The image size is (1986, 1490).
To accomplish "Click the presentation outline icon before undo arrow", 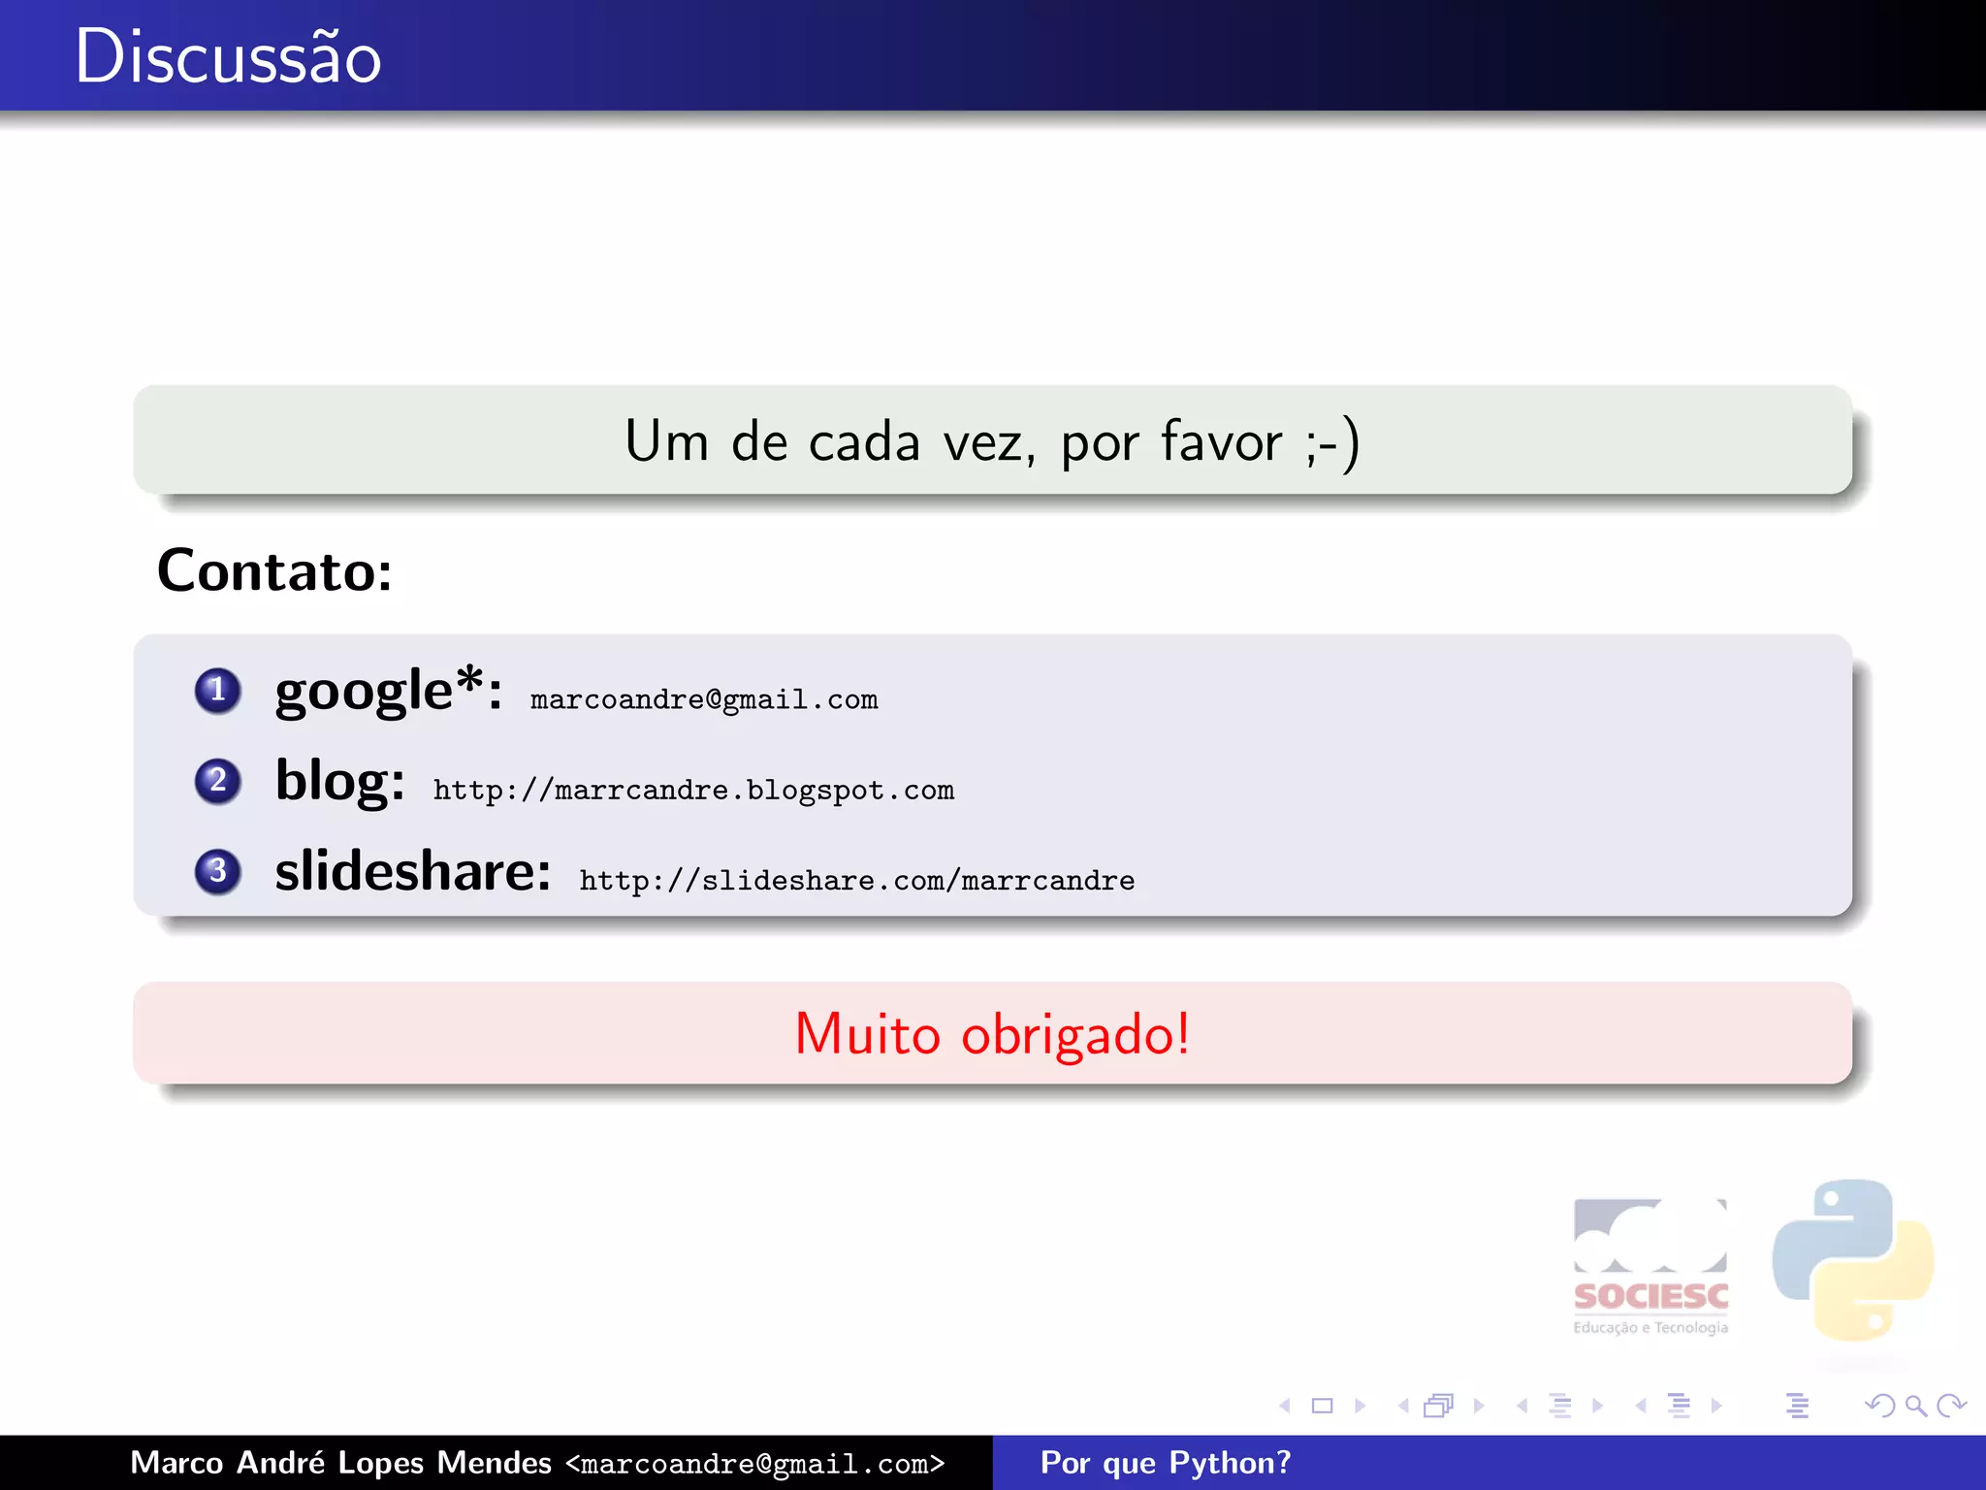I will (x=1797, y=1406).
